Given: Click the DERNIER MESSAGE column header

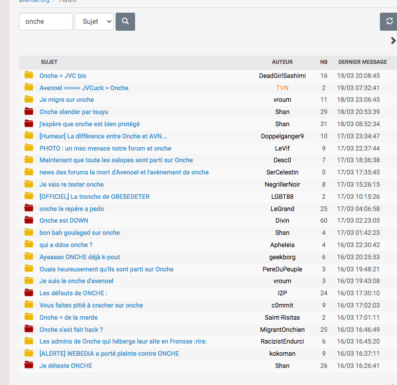Looking at the screenshot, I should tap(362, 62).
